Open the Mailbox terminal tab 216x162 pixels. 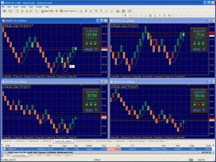point(48,155)
